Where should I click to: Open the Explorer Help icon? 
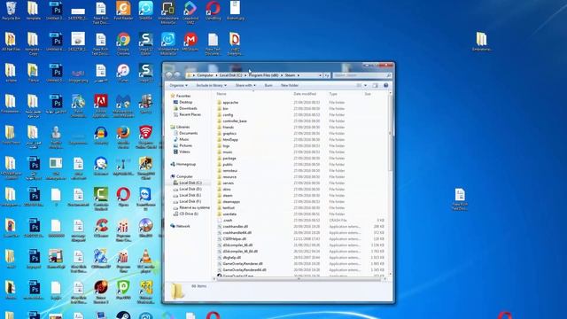click(x=386, y=85)
